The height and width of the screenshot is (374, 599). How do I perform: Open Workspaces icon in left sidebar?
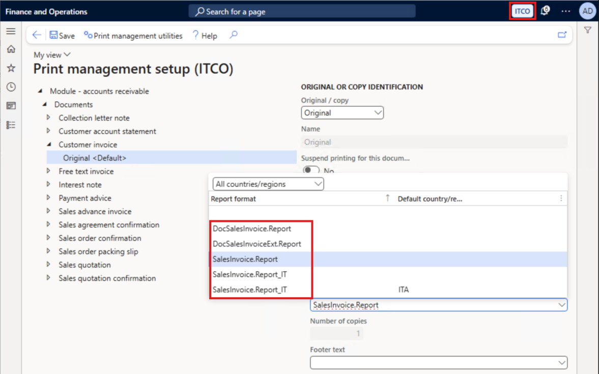pyautogui.click(x=11, y=106)
